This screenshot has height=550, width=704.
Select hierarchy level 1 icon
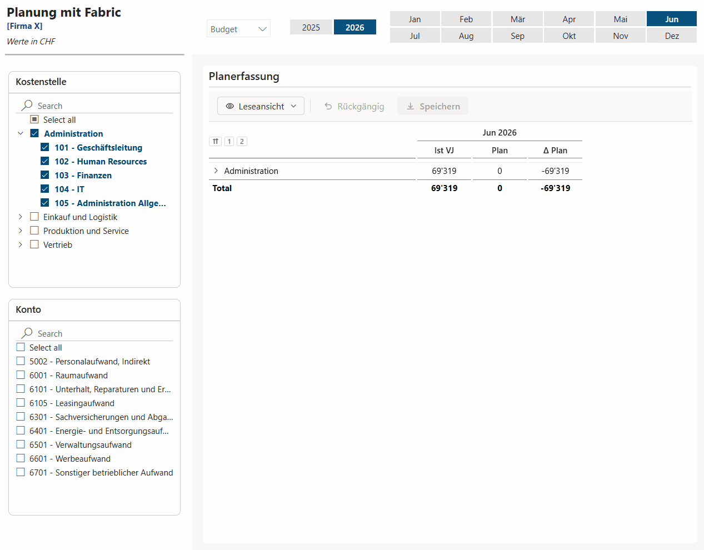click(x=229, y=141)
